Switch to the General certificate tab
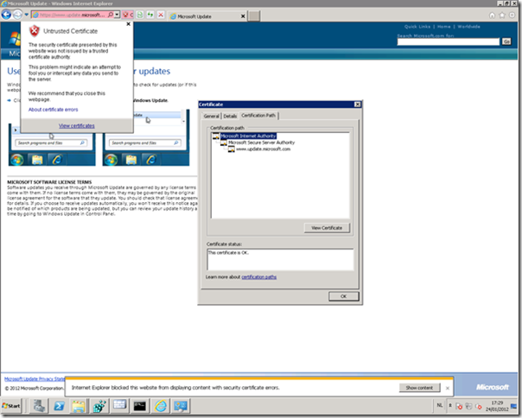This screenshot has width=522, height=418. pyautogui.click(x=212, y=116)
